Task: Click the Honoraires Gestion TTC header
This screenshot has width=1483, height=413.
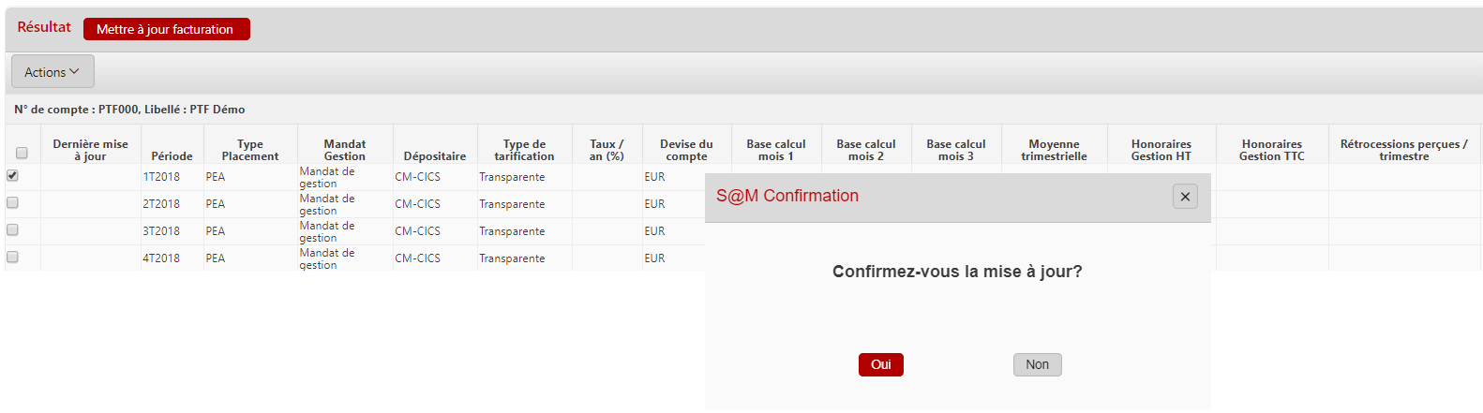Action: 1271,150
